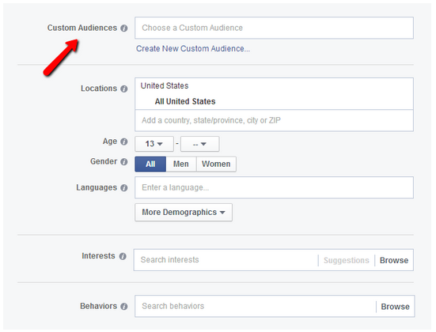436x332 pixels.
Task: Click the Custom Audiences info icon
Action: click(x=124, y=28)
